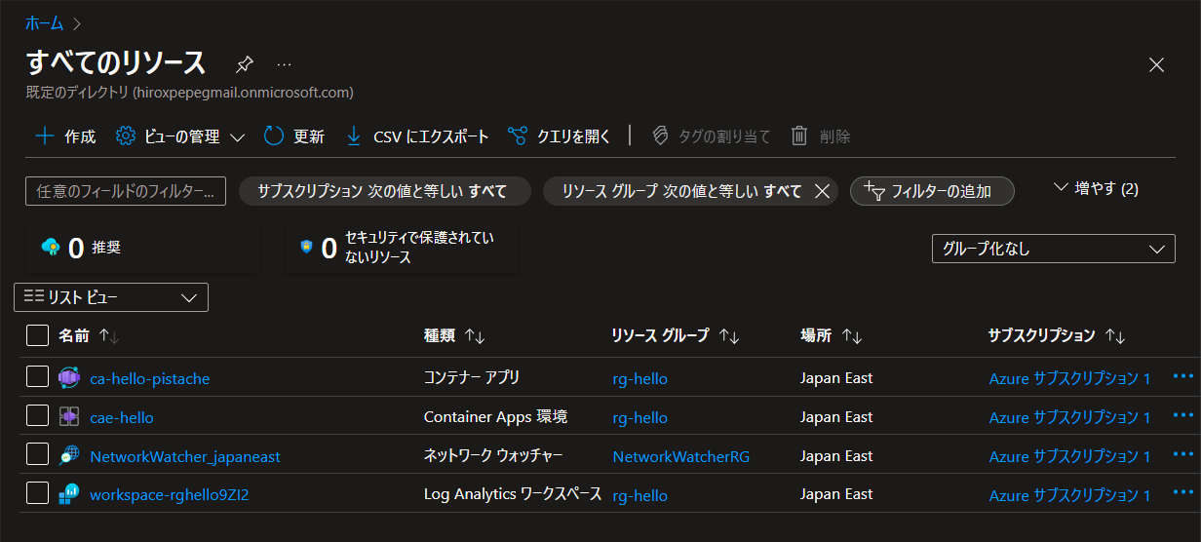Open the リソース グループ filter pill

682,191
